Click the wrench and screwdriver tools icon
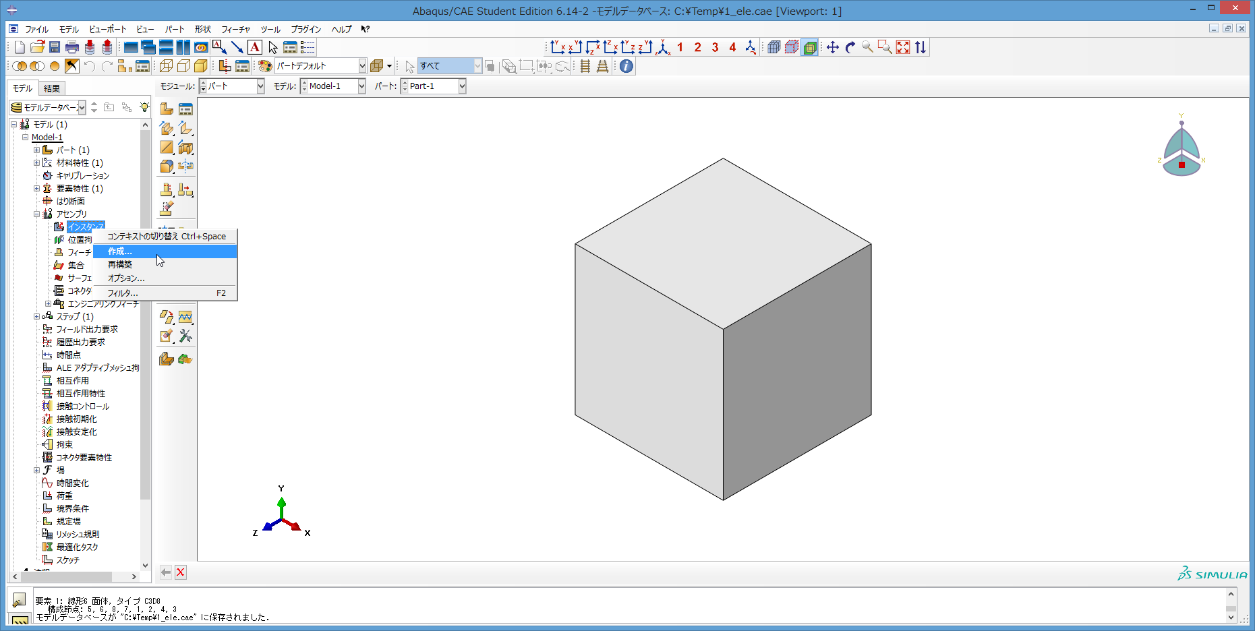Viewport: 1255px width, 631px height. coord(185,336)
